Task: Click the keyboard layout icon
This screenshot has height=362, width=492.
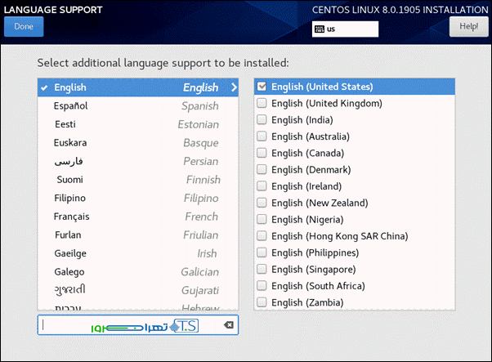Action: (319, 29)
